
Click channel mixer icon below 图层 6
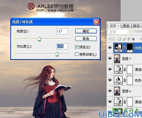click(x=118, y=102)
